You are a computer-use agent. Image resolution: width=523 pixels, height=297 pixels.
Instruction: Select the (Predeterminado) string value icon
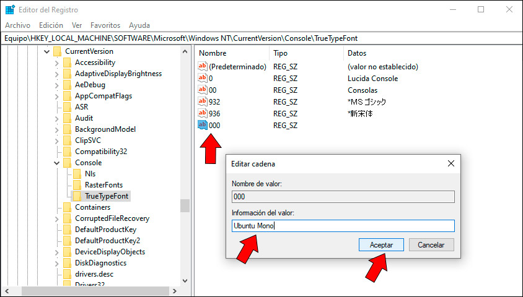click(203, 67)
